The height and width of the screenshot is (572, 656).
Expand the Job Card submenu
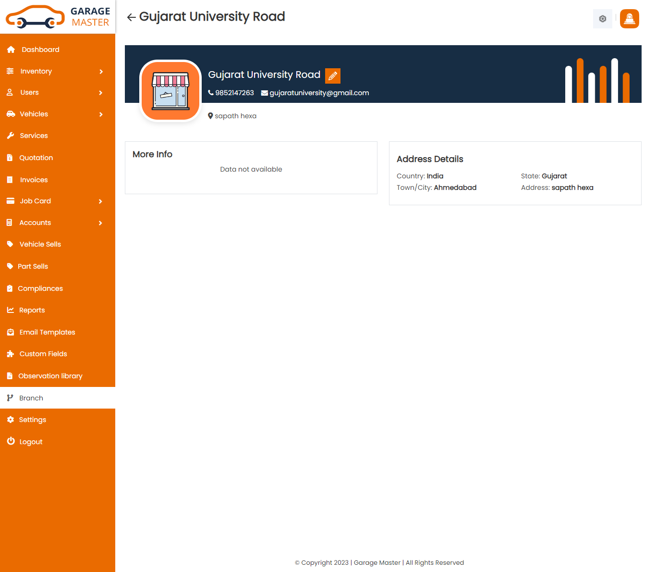[100, 201]
